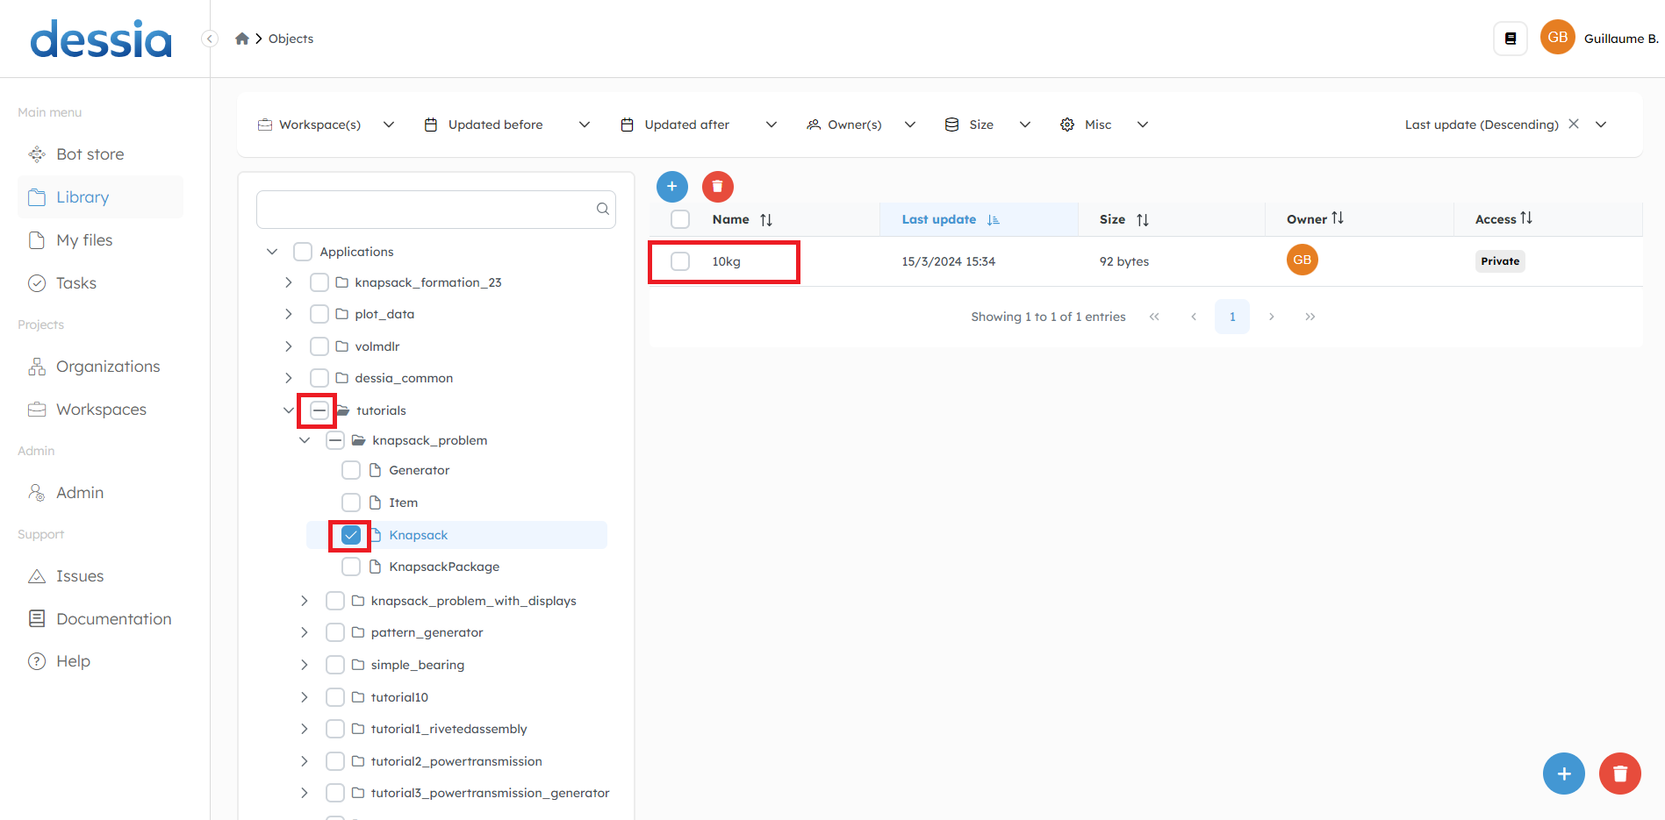
Task: Click the small blue add button above the table
Action: pyautogui.click(x=672, y=186)
